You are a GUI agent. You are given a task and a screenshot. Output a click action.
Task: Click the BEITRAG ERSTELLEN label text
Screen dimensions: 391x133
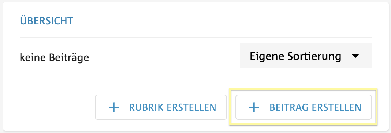click(x=316, y=107)
